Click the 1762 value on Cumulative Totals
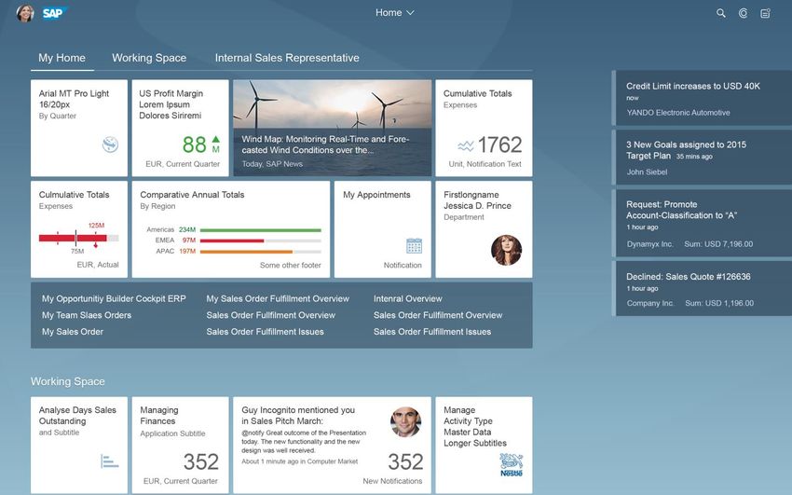Screen dimensions: 792x495 click(x=499, y=145)
